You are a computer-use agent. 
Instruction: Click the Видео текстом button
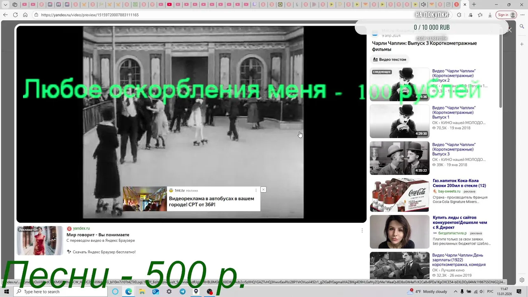tap(390, 59)
